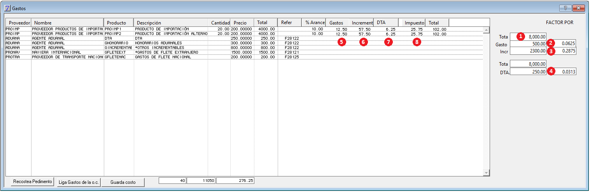Image resolution: width=590 pixels, height=192 pixels.
Task: Click the Descripción column header
Action: pos(170,23)
